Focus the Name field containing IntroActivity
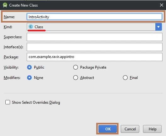Viewport: 166px width, 136px height. pyautogui.click(x=94, y=17)
